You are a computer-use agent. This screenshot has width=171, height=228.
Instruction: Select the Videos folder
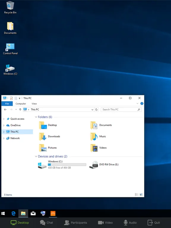click(x=98, y=148)
